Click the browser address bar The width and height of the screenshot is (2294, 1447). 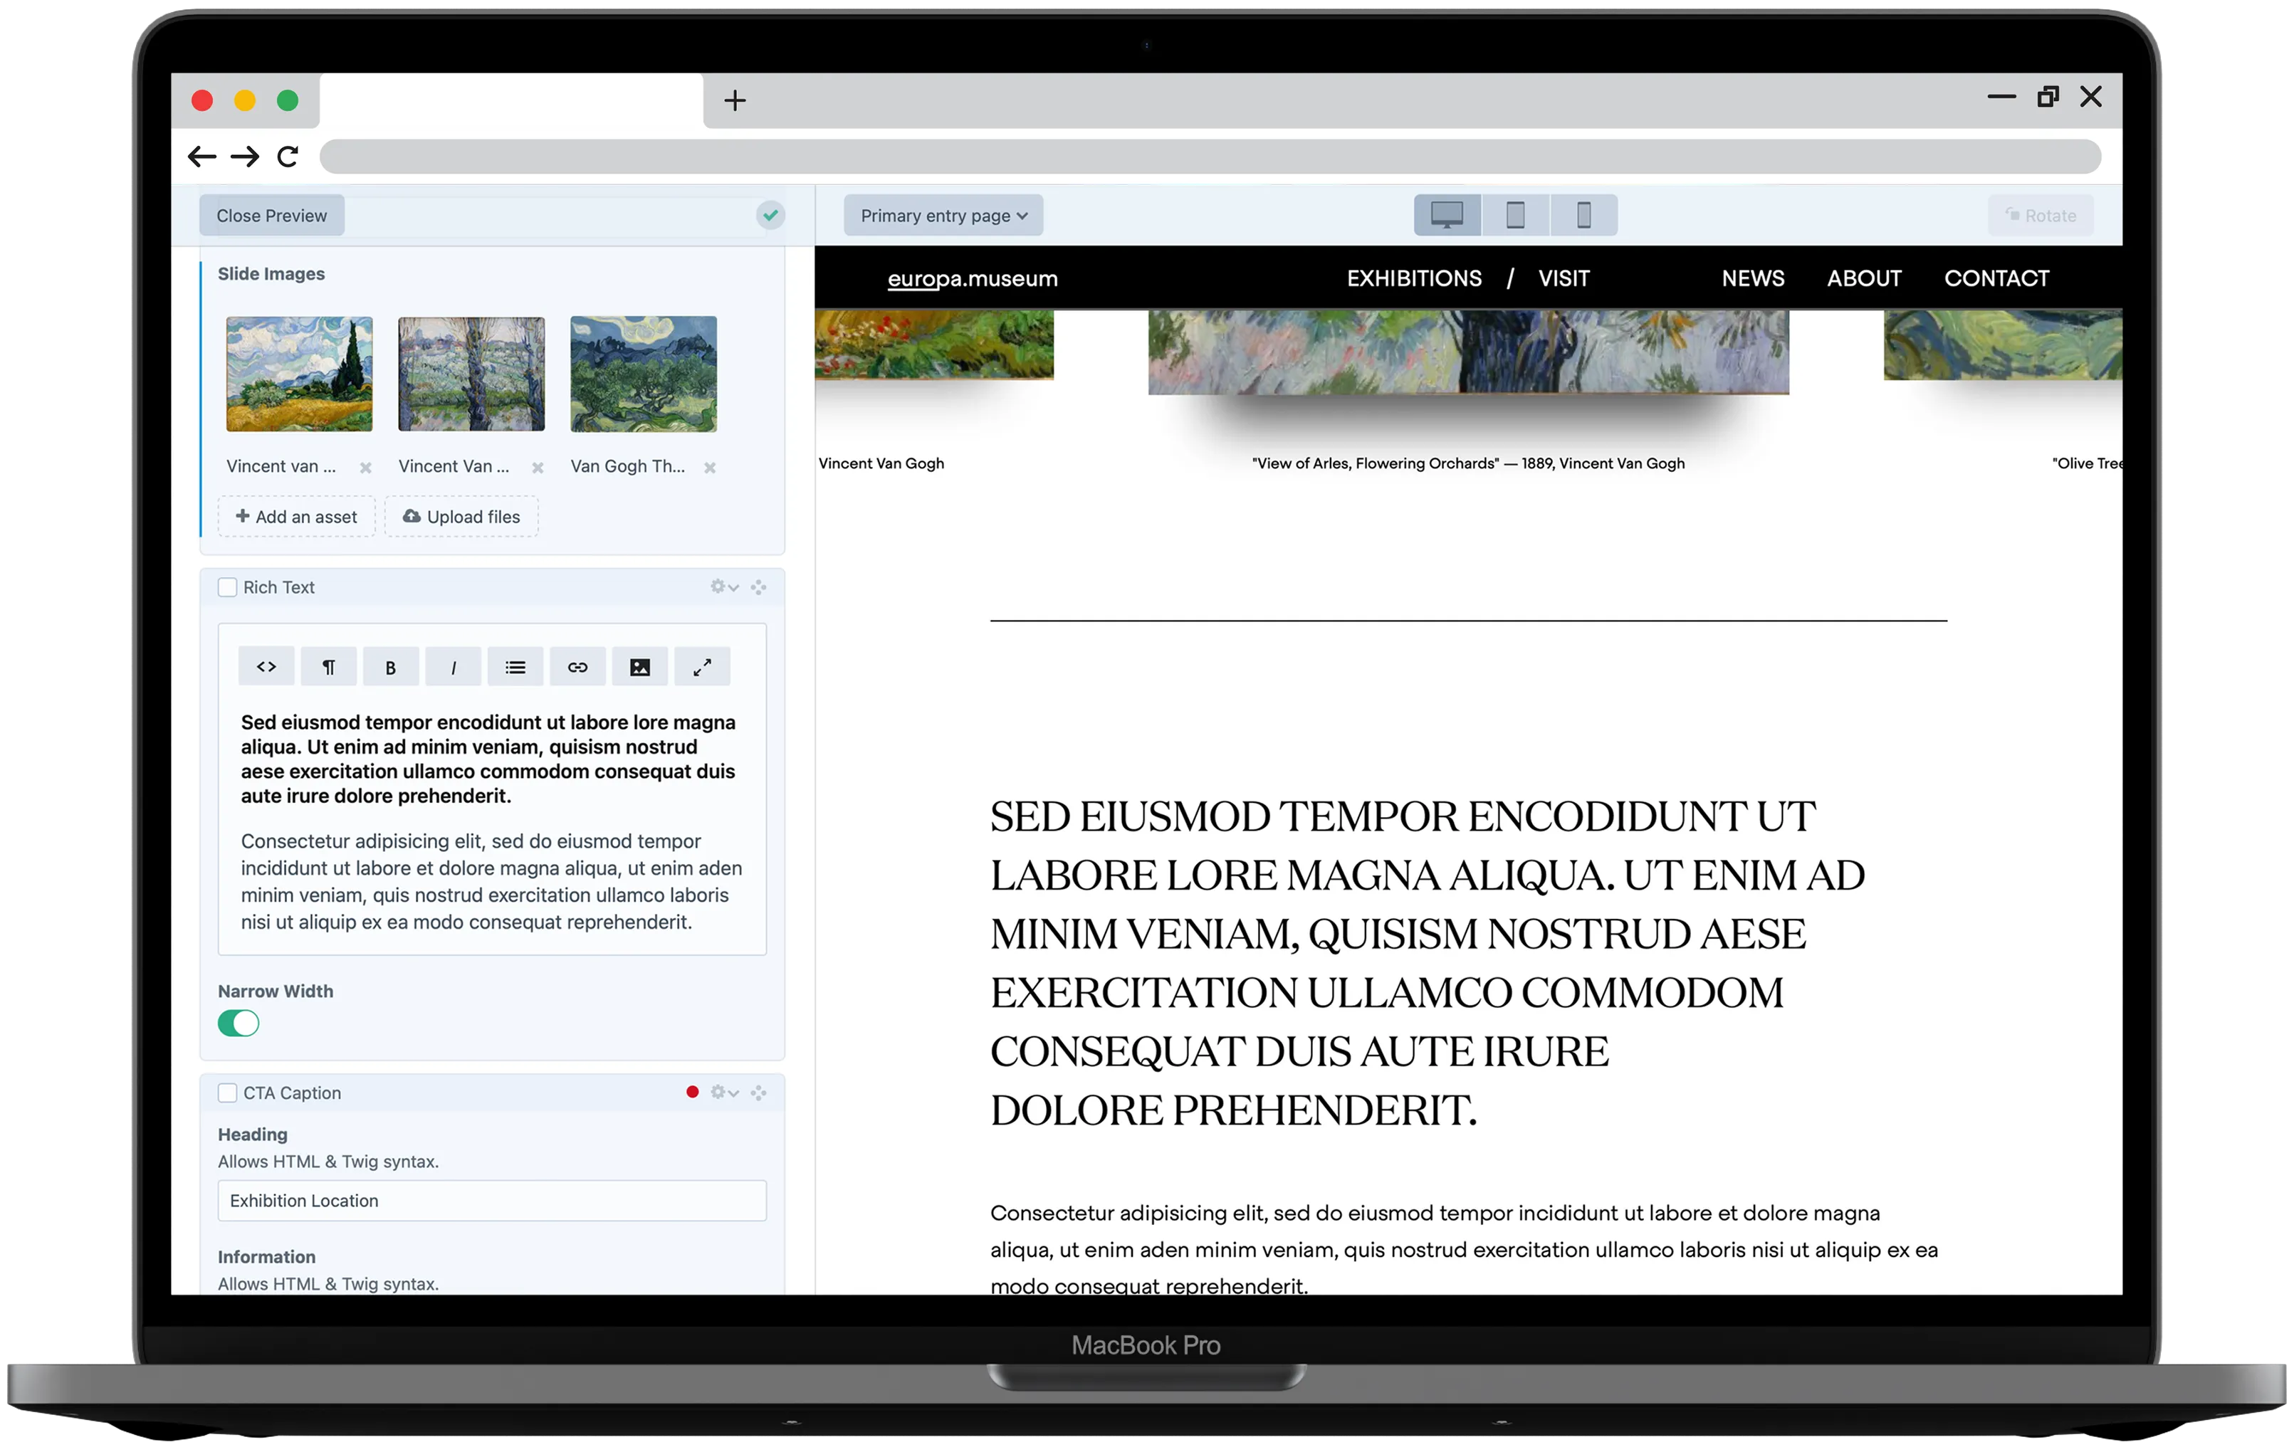[x=1210, y=156]
